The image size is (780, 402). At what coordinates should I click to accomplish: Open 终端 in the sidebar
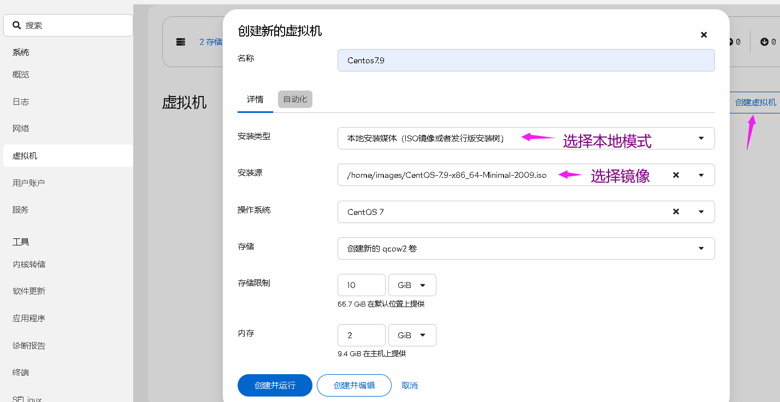pyautogui.click(x=21, y=373)
